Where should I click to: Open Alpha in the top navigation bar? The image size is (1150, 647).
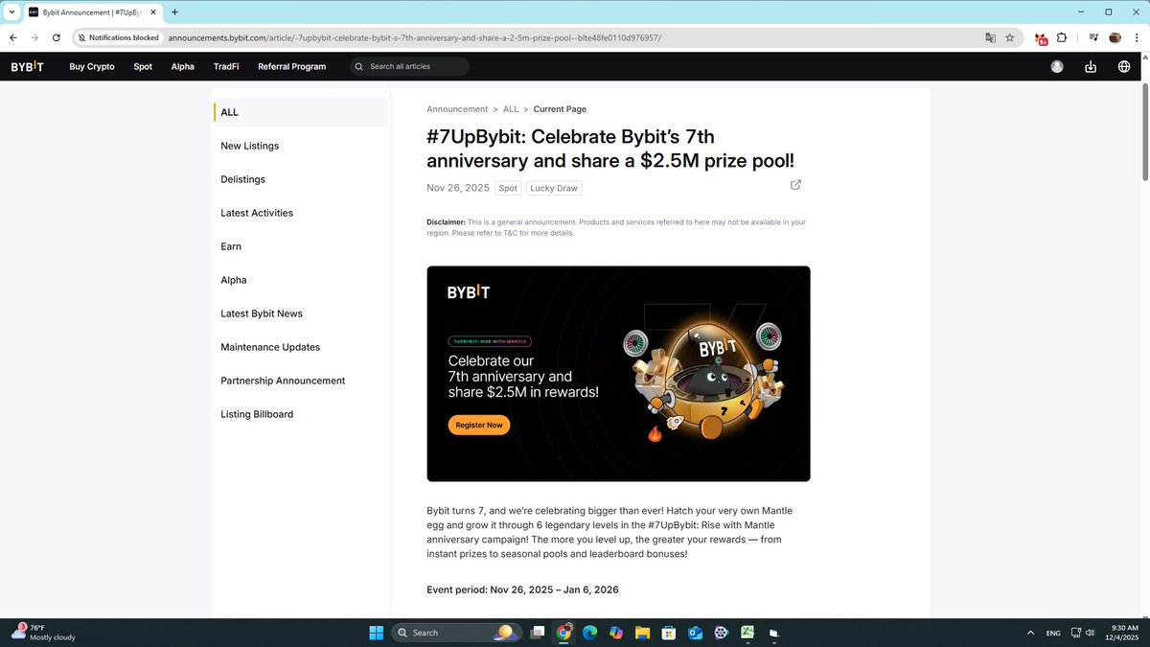pyautogui.click(x=183, y=67)
